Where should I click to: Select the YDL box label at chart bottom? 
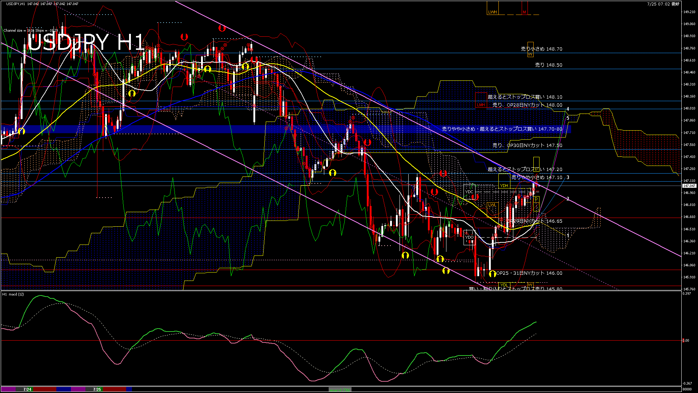[x=504, y=285]
